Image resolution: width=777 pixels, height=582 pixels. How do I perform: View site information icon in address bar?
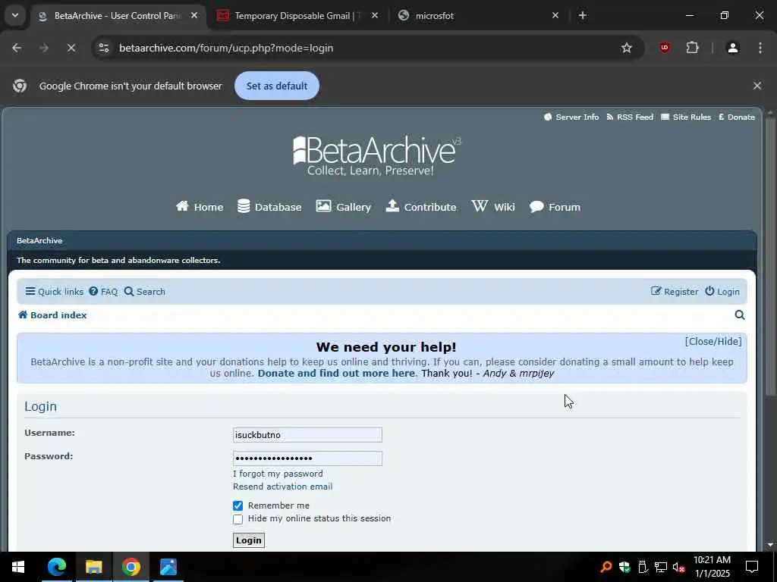point(103,48)
